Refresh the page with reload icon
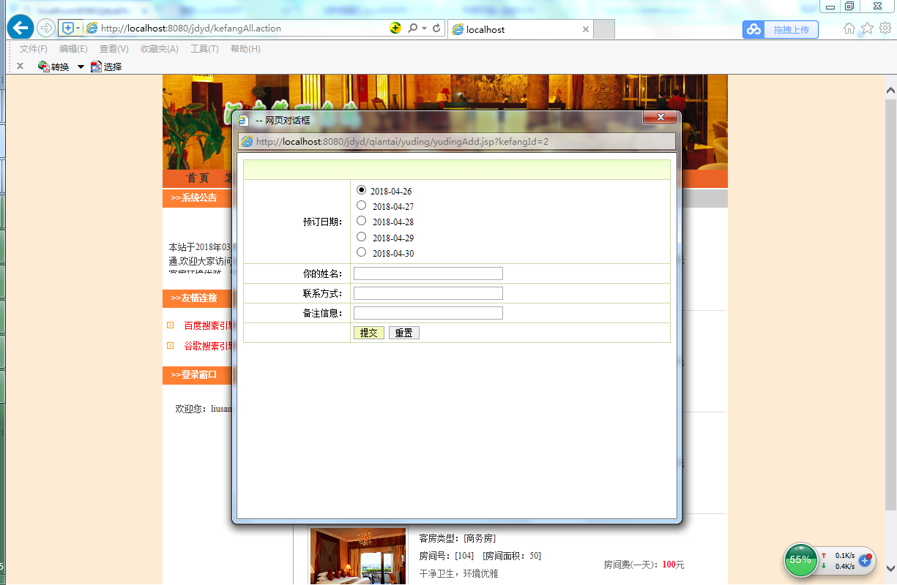The width and height of the screenshot is (897, 585). point(437,29)
